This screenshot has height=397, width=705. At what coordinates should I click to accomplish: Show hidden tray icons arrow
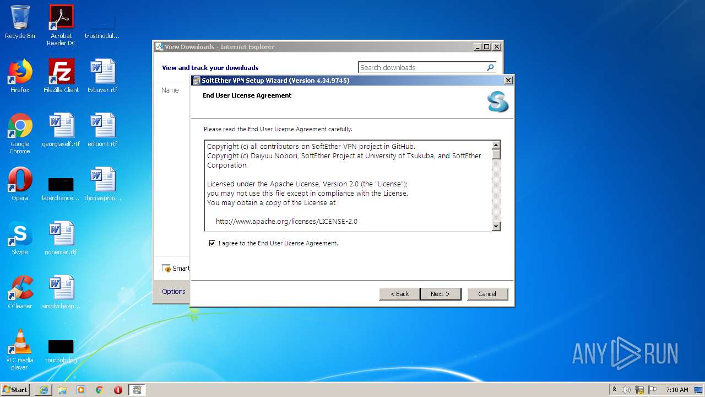614,390
